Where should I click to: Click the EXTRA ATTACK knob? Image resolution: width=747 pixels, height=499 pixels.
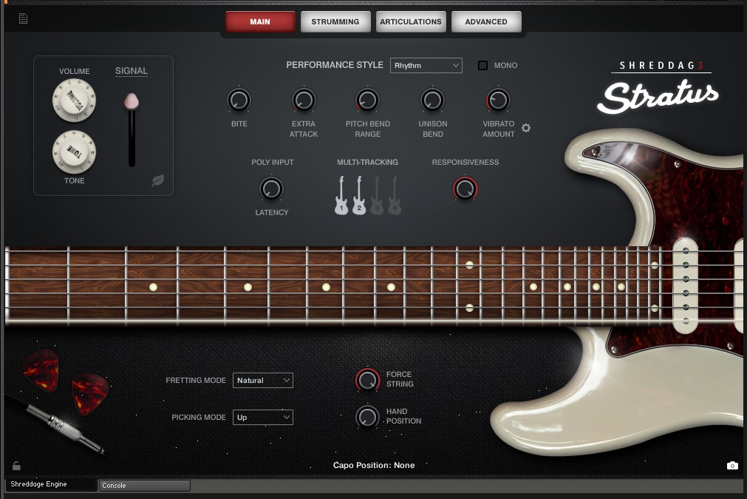304,101
